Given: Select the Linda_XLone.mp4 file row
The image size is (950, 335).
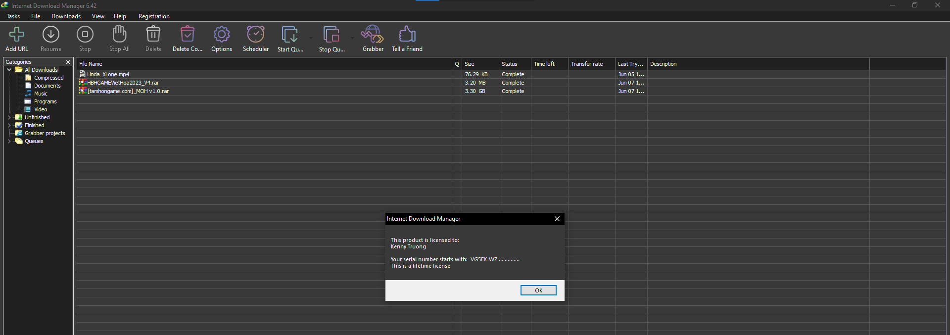Looking at the screenshot, I should 511,74.
